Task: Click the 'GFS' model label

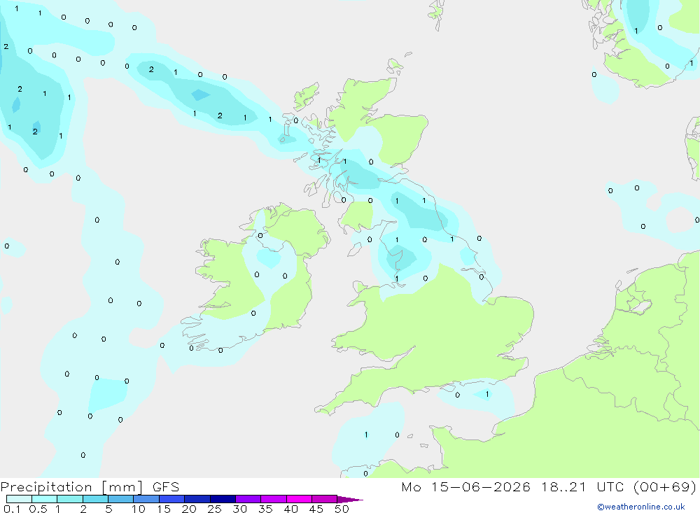Action: coord(166,487)
